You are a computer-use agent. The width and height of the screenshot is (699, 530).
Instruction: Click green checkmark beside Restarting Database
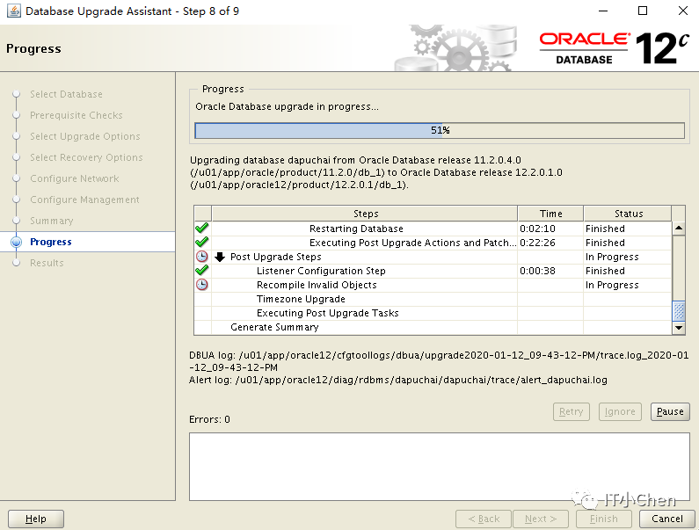click(202, 229)
